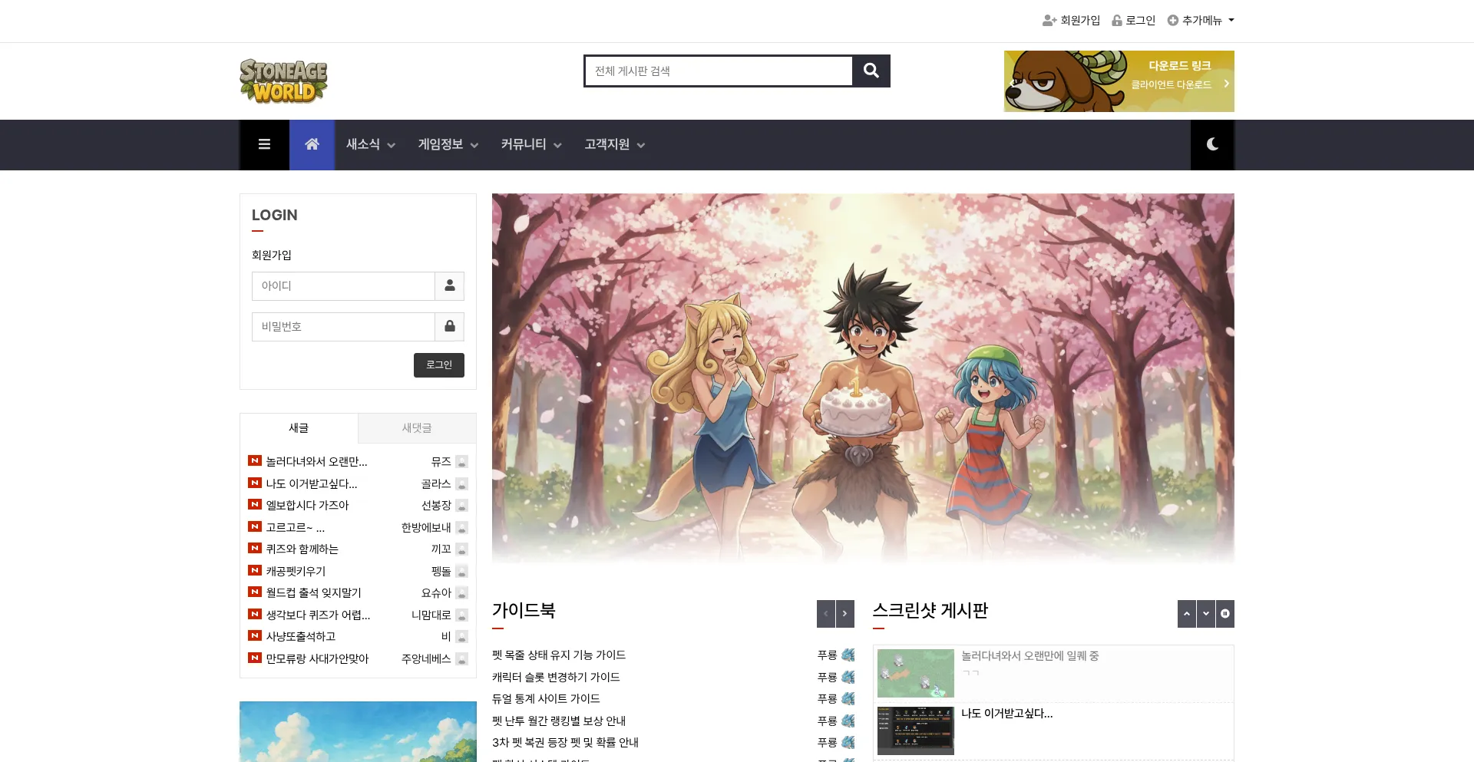The image size is (1474, 762).
Task: Show the next 가이드북 page arrow
Action: pyautogui.click(x=845, y=614)
